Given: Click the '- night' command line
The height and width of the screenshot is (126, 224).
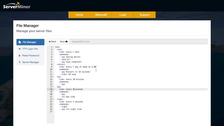Looking at the screenshot, I should (x=63, y=107).
